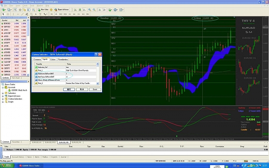Select the horizontal line drawing tool
269x168 pixels.
pos(18,14)
